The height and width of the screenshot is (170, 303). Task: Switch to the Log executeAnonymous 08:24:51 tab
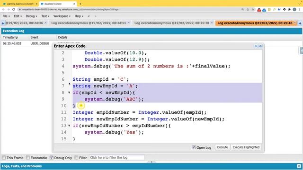point(89,23)
